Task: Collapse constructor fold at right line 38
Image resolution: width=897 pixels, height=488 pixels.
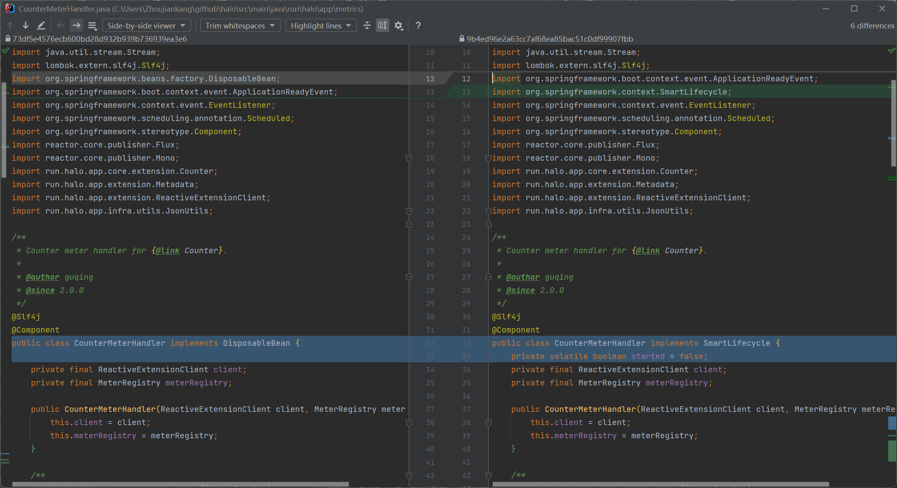Action: (488, 423)
